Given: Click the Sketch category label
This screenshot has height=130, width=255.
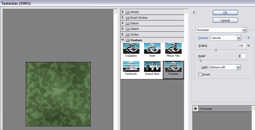Looking at the screenshot, I should [135, 29].
